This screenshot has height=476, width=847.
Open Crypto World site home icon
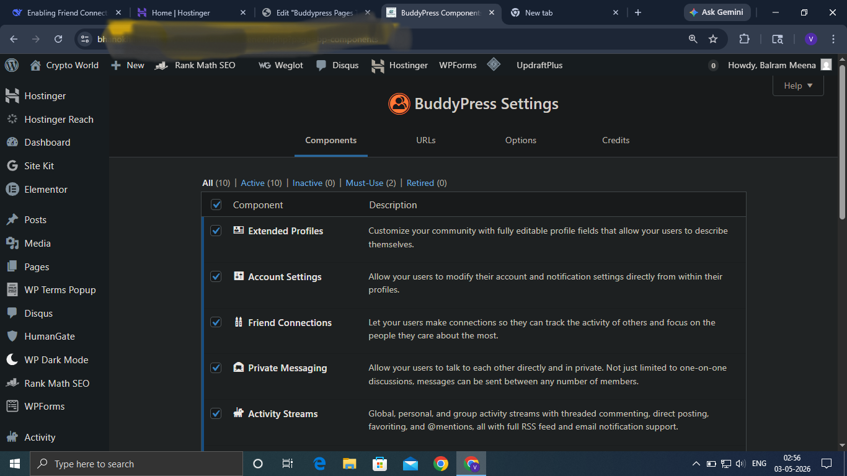35,65
